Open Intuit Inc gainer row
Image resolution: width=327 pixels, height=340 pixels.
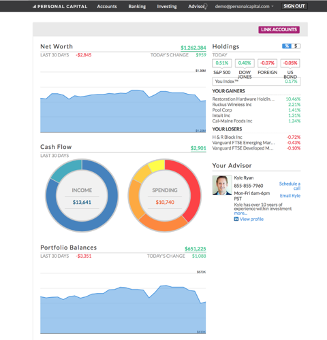tap(256, 116)
